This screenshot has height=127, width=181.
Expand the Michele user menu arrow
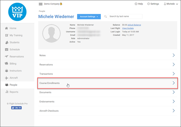pyautogui.click(x=177, y=4)
